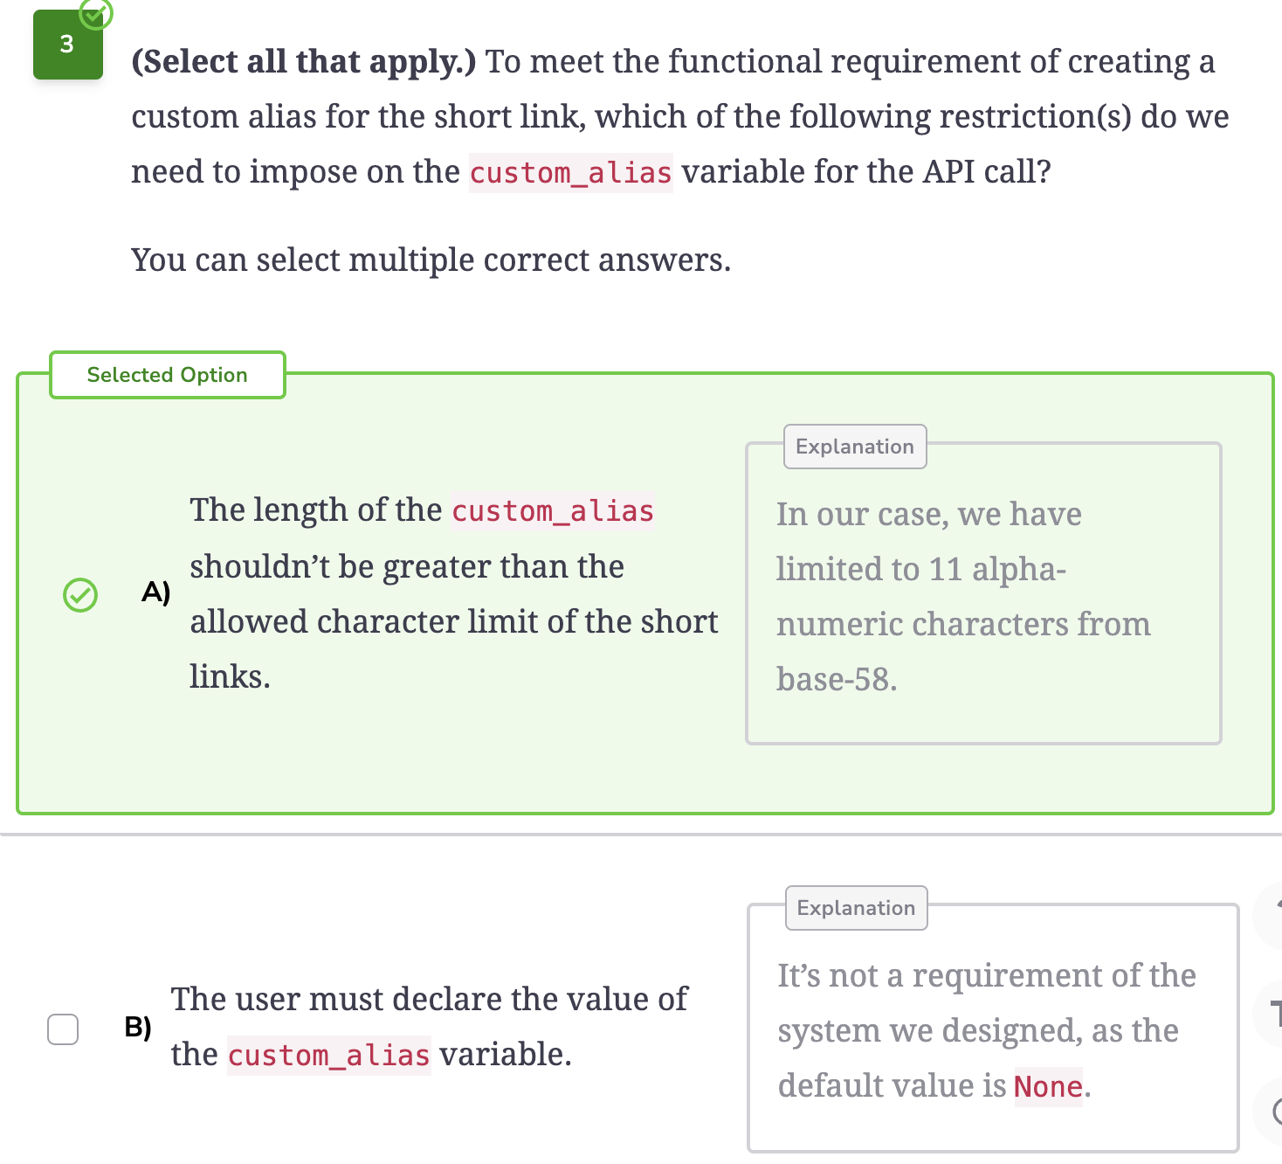Click the checkmark icon above question badge

tap(96, 13)
